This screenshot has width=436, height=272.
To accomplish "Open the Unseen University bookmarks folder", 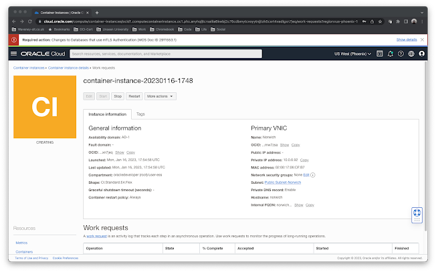I will [x=112, y=29].
